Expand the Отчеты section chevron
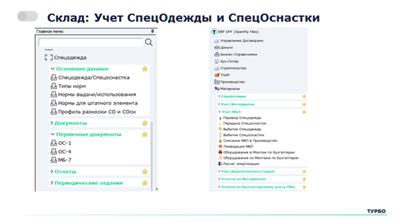397x223 pixels. (51, 172)
